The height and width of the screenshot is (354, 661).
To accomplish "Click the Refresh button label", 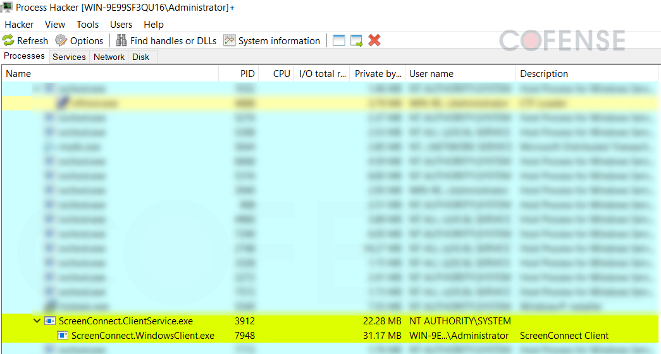I will click(x=32, y=41).
